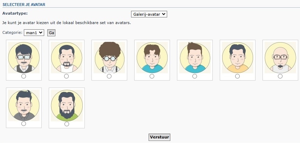This screenshot has width=300, height=143.
Task: Click the avatar with glasses and vest
Action: 24,58
